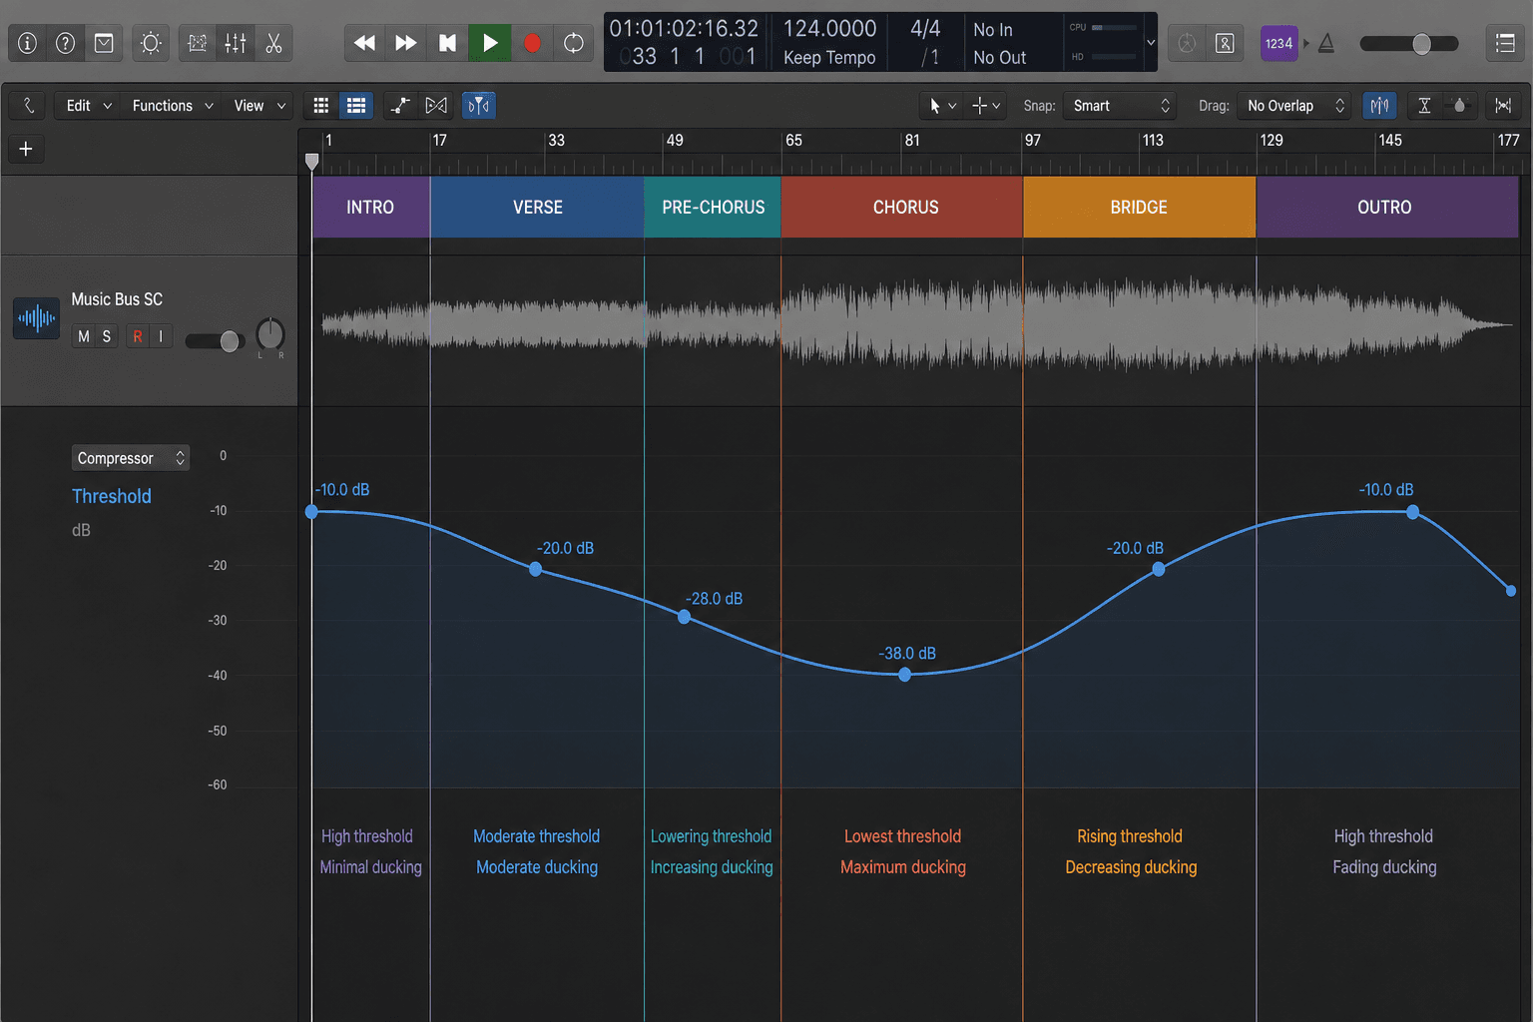Open the Inspector info button

(x=28, y=43)
